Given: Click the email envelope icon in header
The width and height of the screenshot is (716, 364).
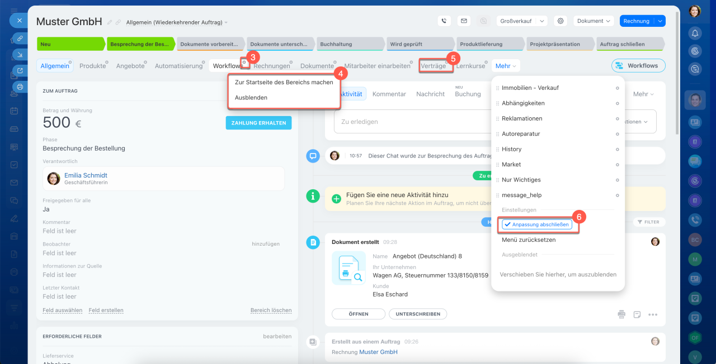Looking at the screenshot, I should [x=463, y=21].
